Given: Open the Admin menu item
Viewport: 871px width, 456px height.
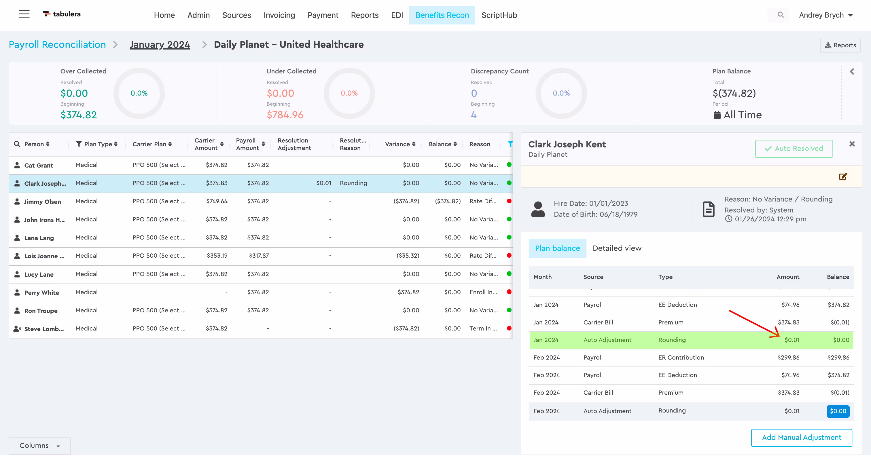Looking at the screenshot, I should coord(198,15).
